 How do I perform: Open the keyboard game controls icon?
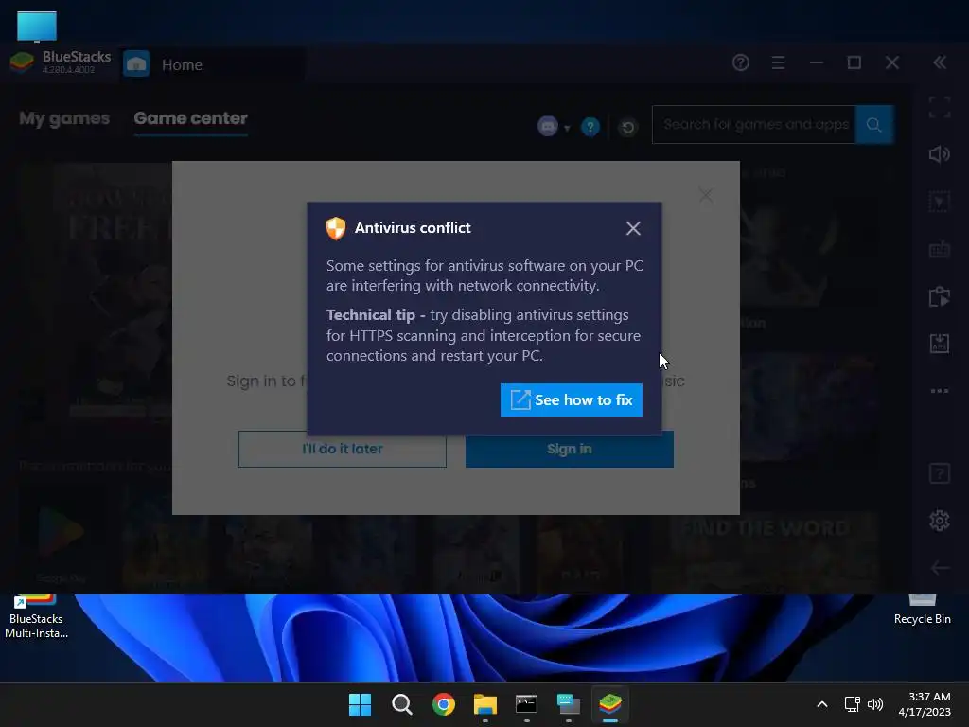(x=940, y=249)
